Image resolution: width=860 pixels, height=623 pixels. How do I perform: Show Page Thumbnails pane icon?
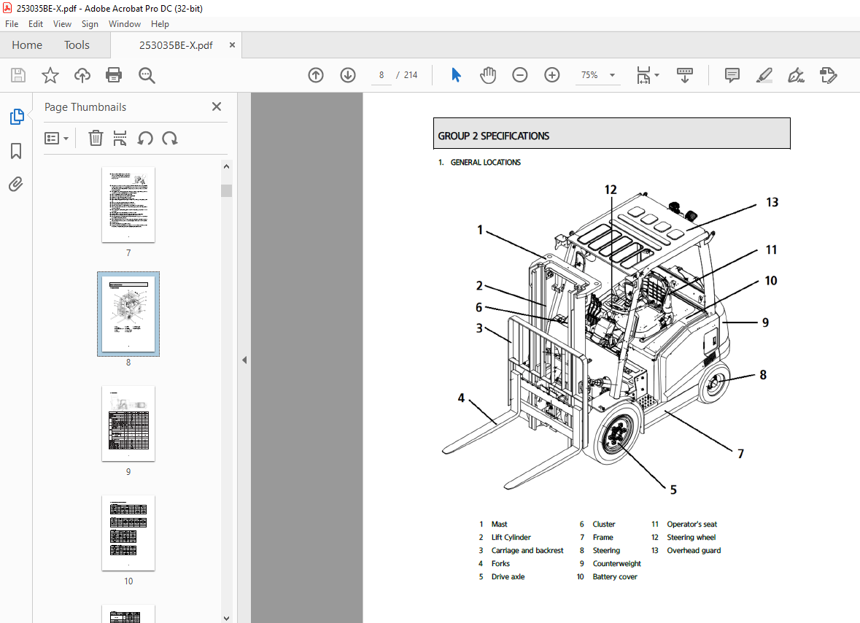17,117
